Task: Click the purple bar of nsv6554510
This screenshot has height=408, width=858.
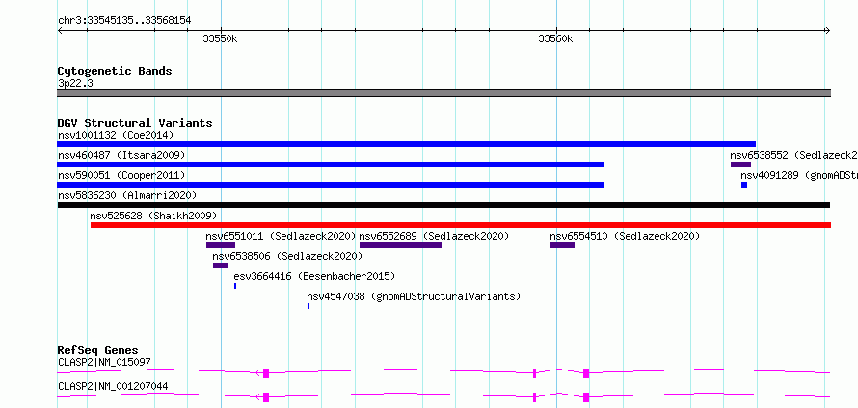Action: [x=562, y=245]
